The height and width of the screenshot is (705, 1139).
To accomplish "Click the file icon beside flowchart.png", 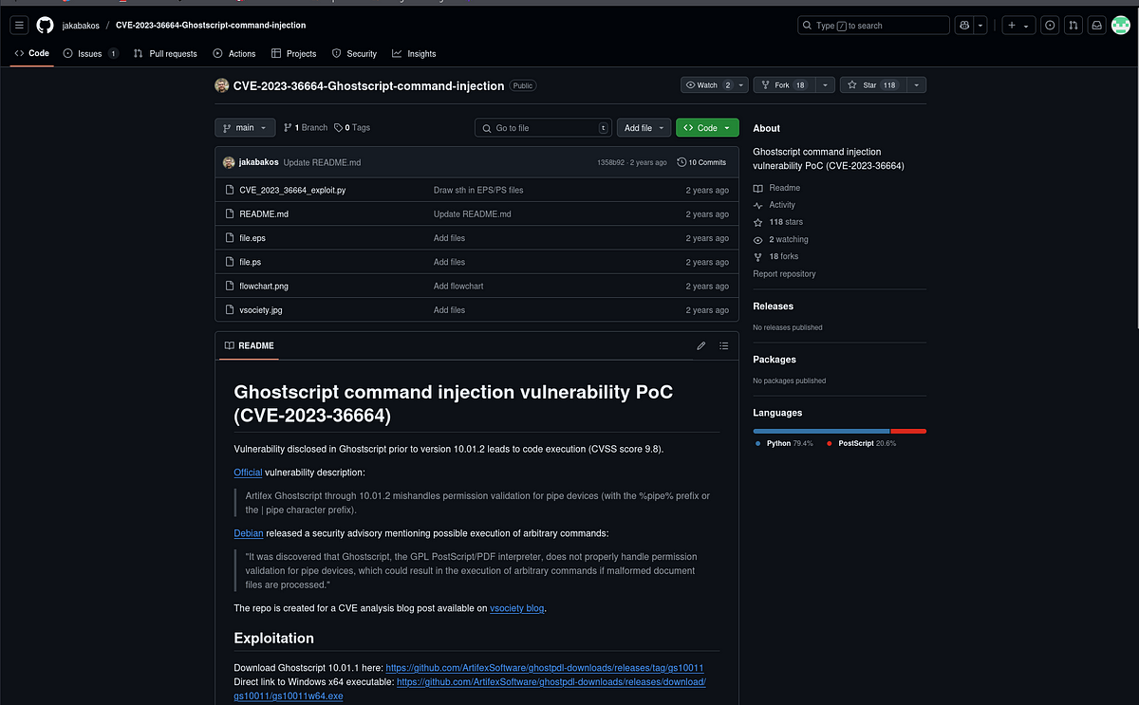I will point(230,286).
